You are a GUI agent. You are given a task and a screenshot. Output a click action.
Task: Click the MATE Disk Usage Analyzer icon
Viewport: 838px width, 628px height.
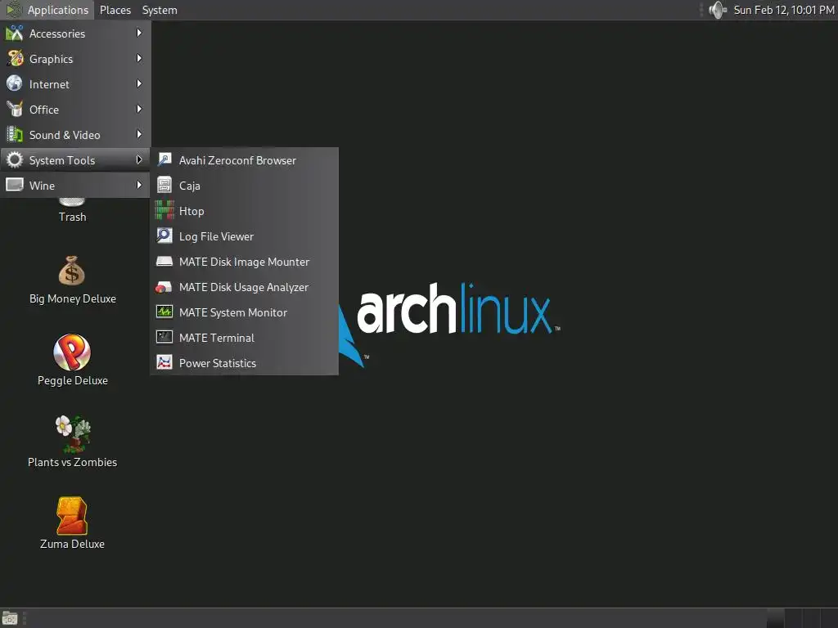point(164,287)
